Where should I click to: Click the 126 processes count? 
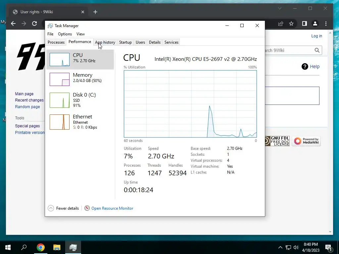click(x=129, y=173)
